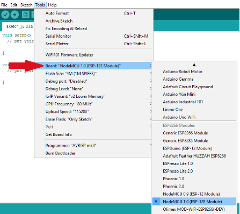
Task: Select Linino One board
Action: (x=194, y=110)
